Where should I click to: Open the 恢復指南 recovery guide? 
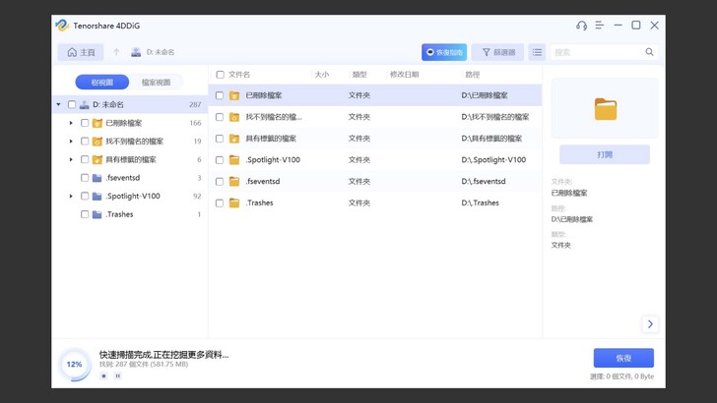click(443, 52)
